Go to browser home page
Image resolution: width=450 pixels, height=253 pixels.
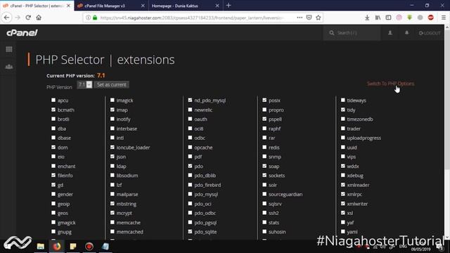tap(39, 18)
